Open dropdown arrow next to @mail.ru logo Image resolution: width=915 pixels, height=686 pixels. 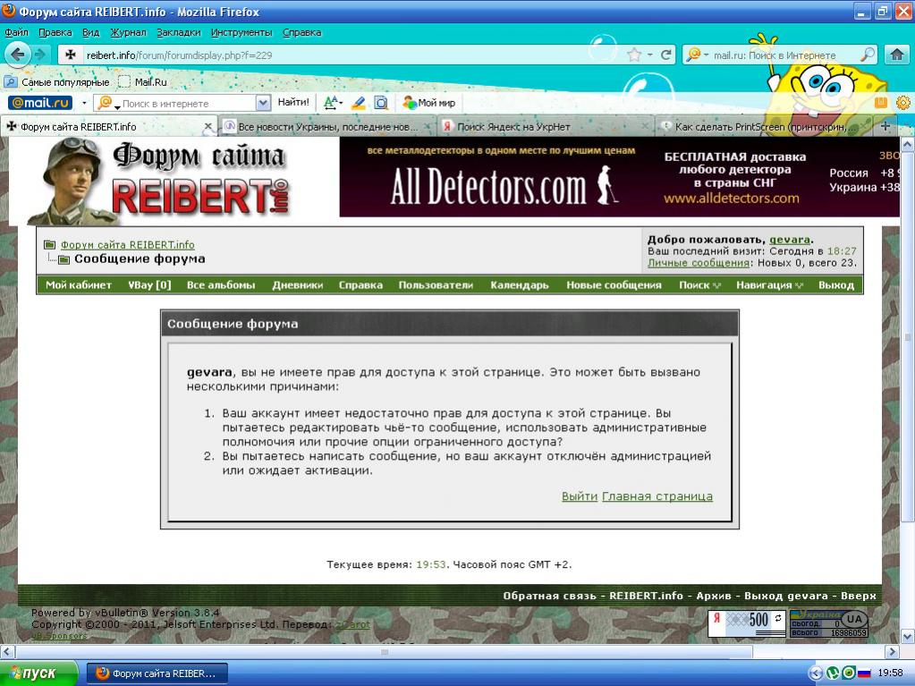(x=84, y=103)
